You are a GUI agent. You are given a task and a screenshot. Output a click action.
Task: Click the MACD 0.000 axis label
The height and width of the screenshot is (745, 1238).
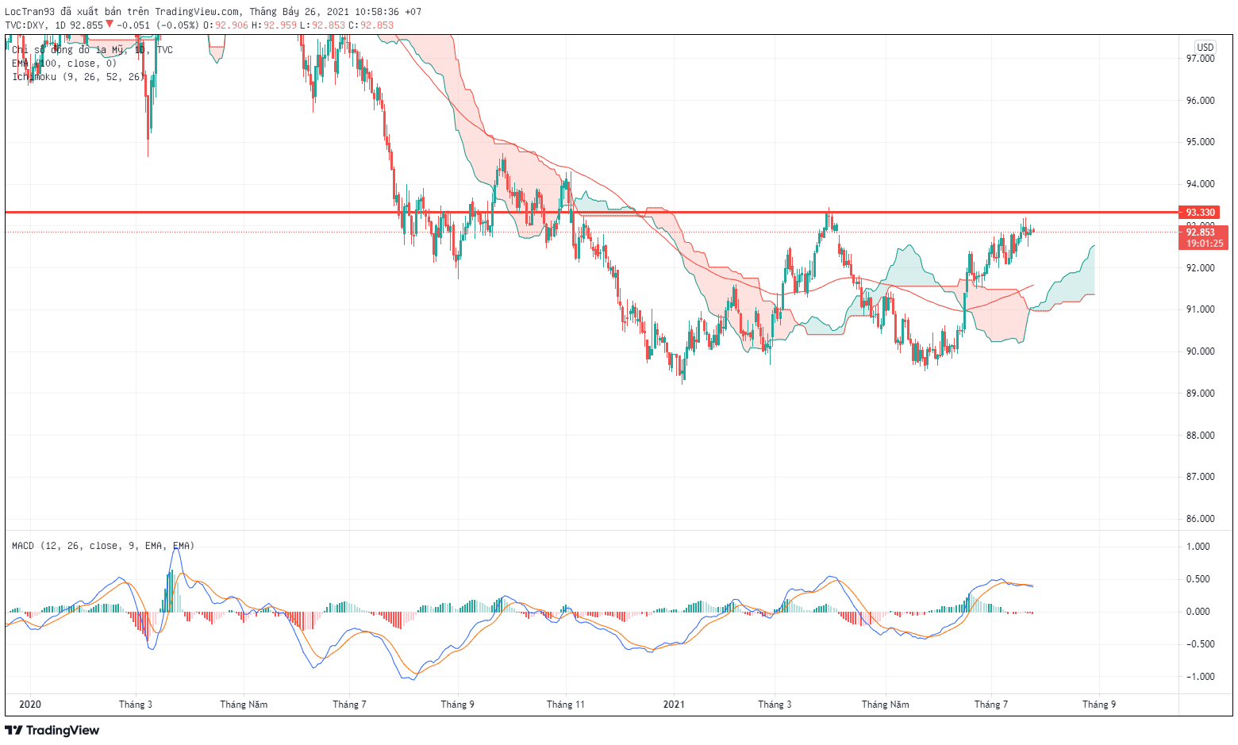[x=1198, y=612]
